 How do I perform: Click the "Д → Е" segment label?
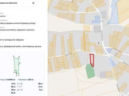coord(20,90)
